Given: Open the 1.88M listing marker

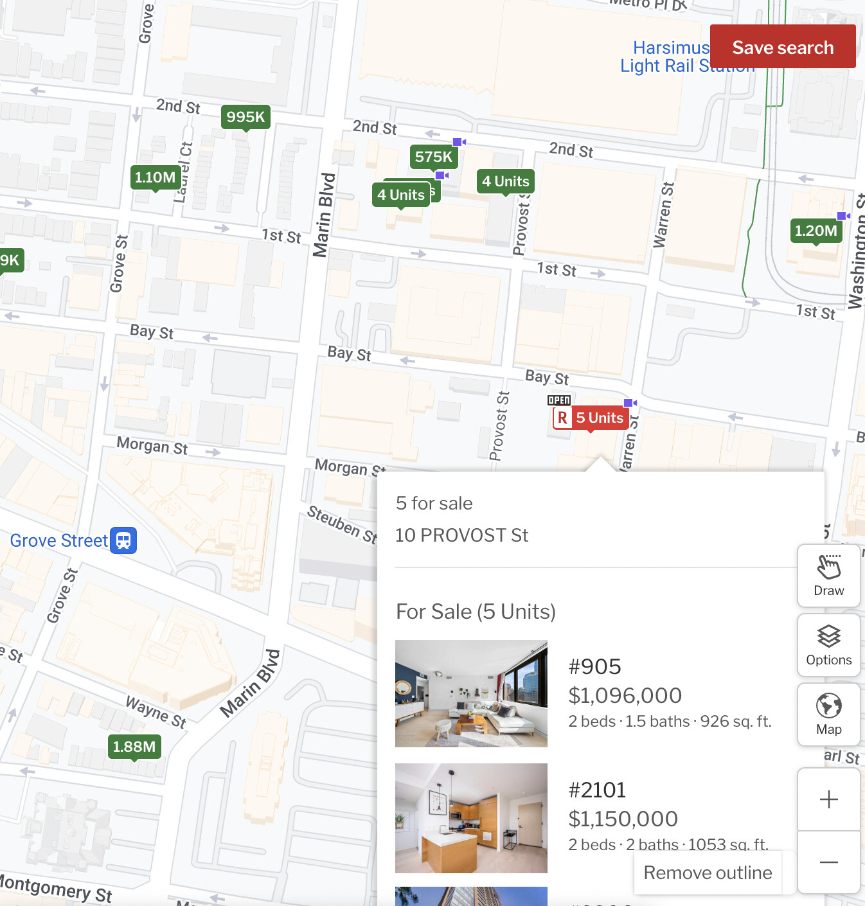Looking at the screenshot, I should pos(134,747).
